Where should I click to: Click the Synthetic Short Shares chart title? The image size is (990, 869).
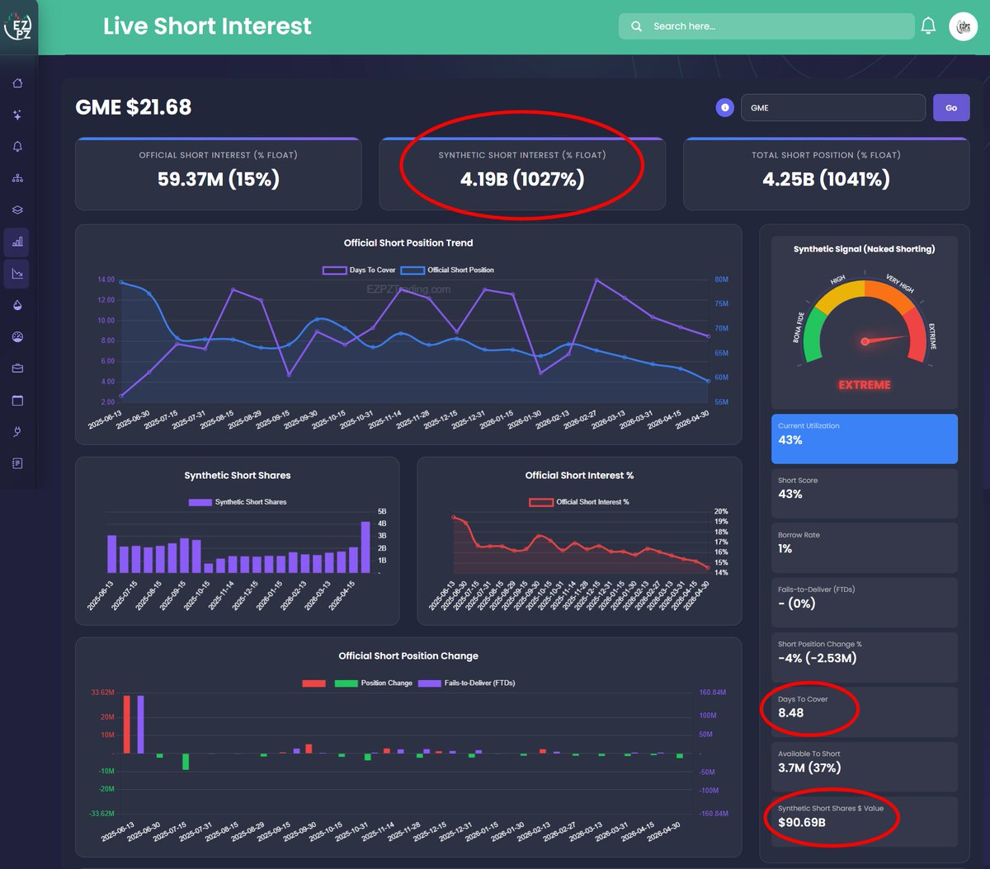pyautogui.click(x=238, y=476)
